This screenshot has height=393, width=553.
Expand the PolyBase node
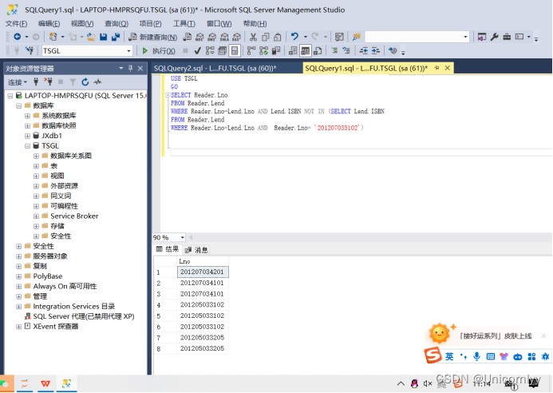(18, 276)
